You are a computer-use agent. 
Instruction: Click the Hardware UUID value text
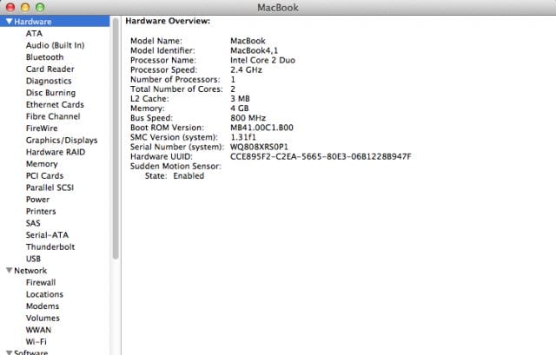coord(320,156)
